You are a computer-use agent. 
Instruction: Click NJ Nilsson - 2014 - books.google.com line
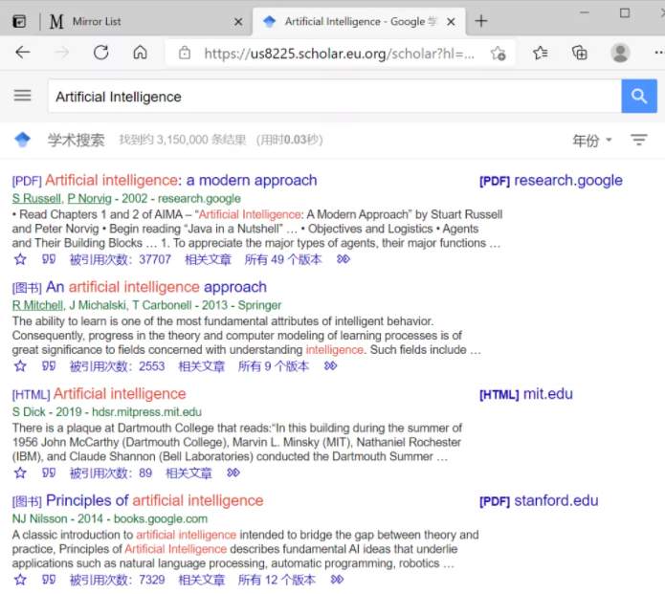[110, 519]
